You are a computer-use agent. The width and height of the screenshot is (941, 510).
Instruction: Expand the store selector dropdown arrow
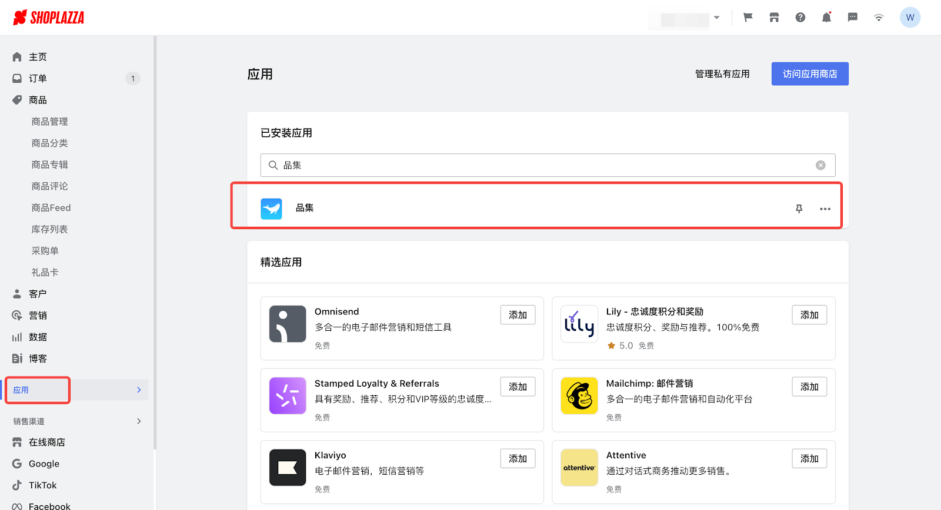point(716,18)
